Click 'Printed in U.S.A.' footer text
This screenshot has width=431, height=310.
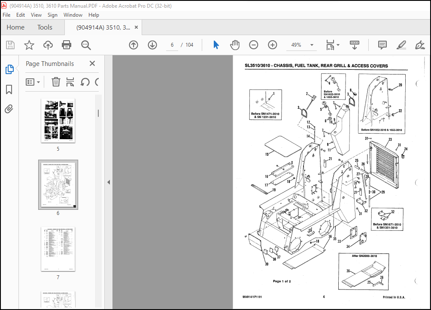(394, 297)
